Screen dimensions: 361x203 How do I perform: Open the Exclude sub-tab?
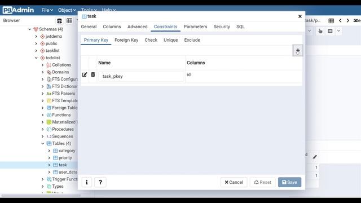tap(192, 40)
